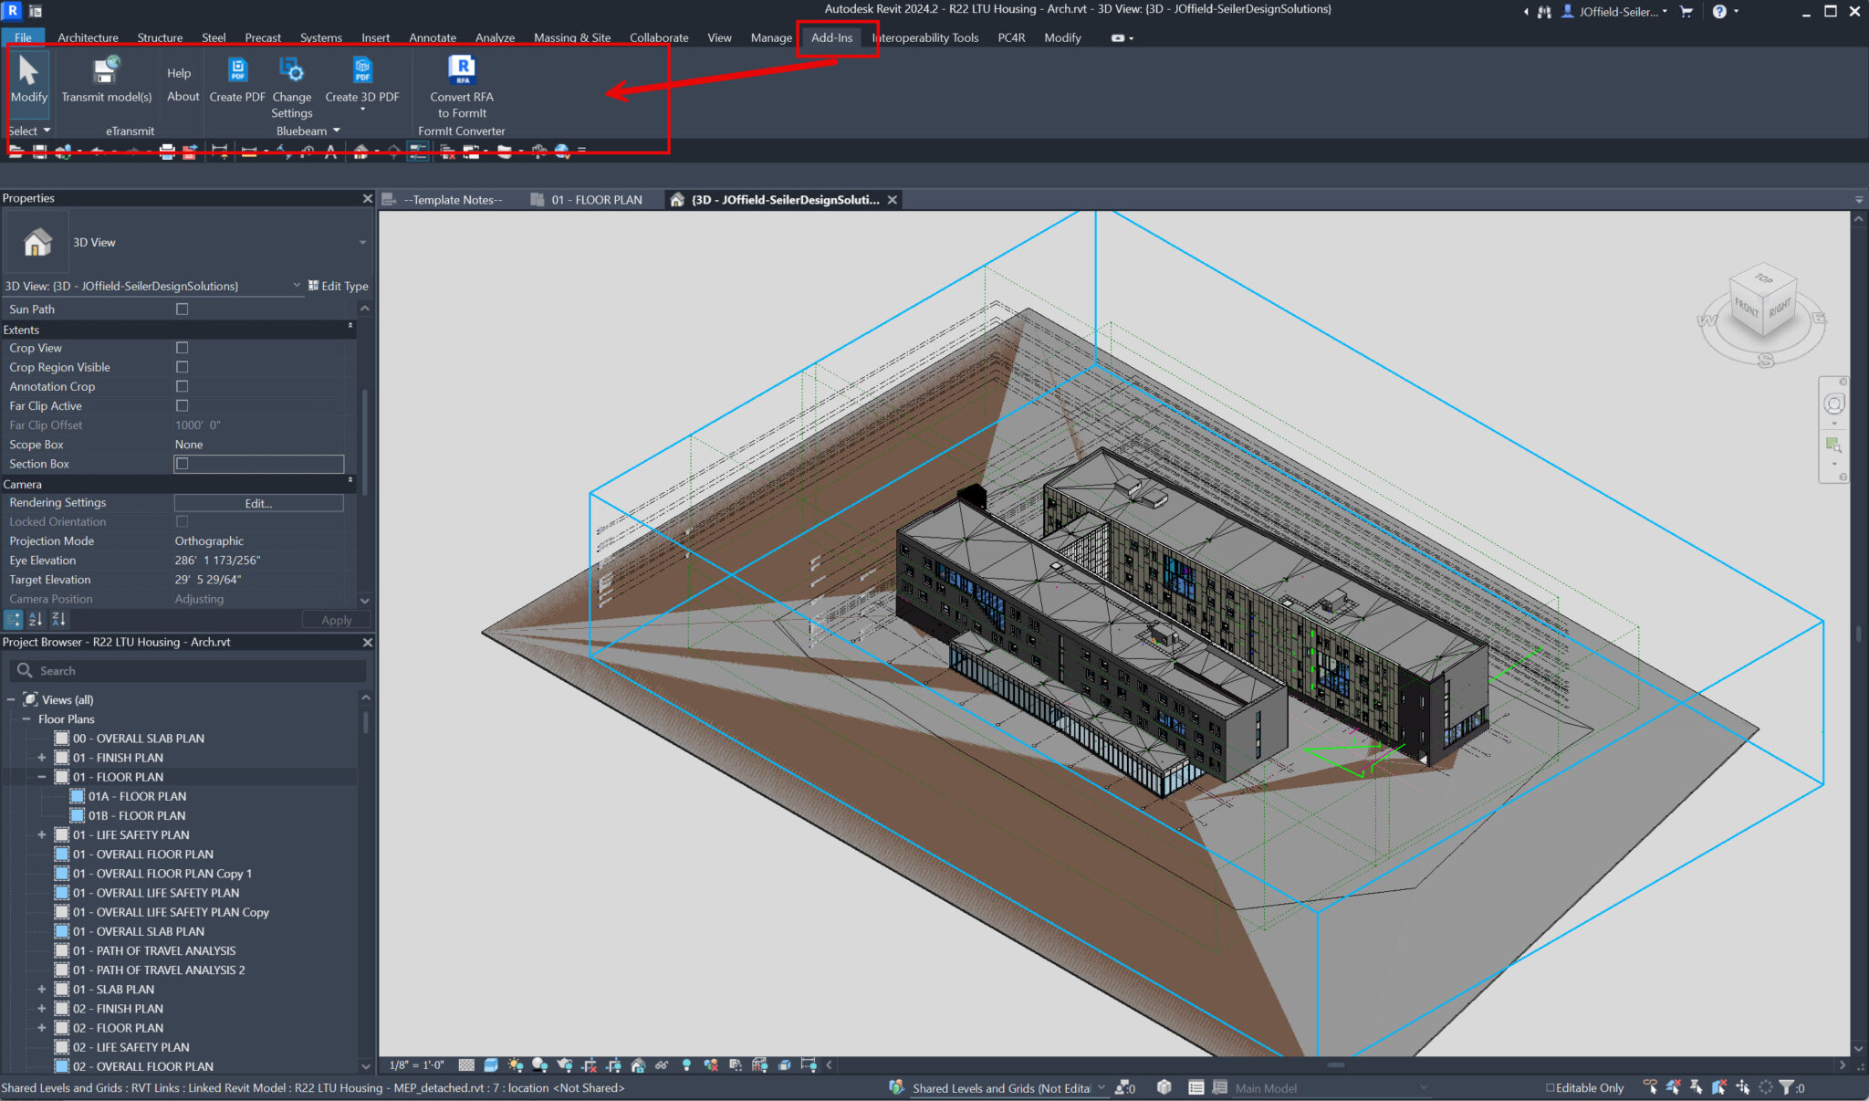The width and height of the screenshot is (1869, 1101).
Task: Click Convert RFA to FormIt icon
Action: click(462, 71)
